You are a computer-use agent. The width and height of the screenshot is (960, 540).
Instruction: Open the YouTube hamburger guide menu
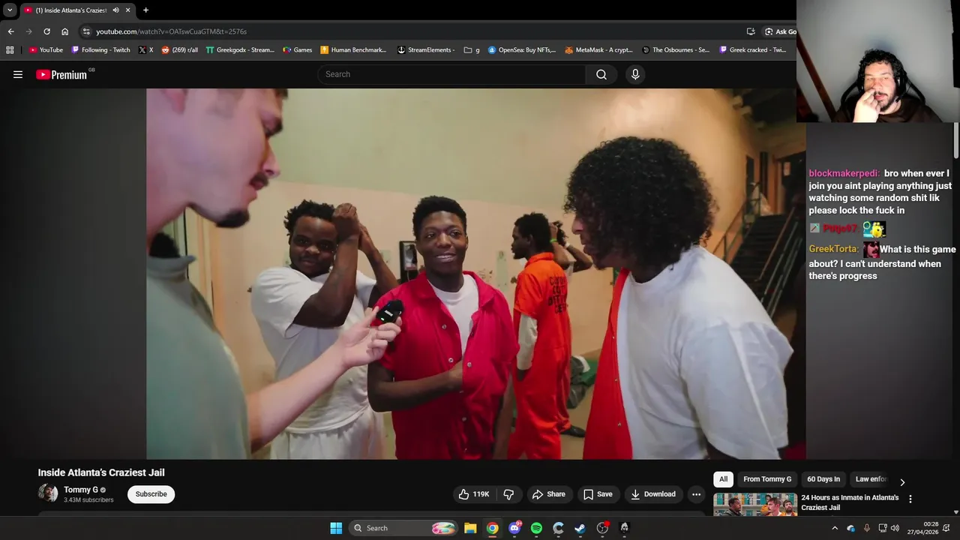pos(18,74)
